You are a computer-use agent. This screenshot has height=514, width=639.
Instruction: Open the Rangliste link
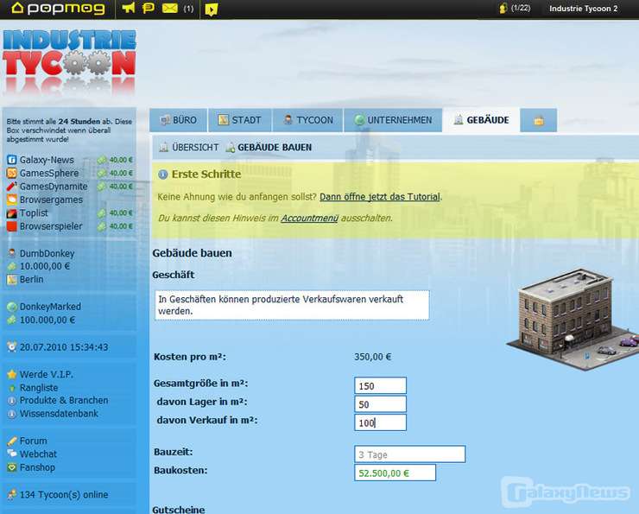(x=39, y=388)
